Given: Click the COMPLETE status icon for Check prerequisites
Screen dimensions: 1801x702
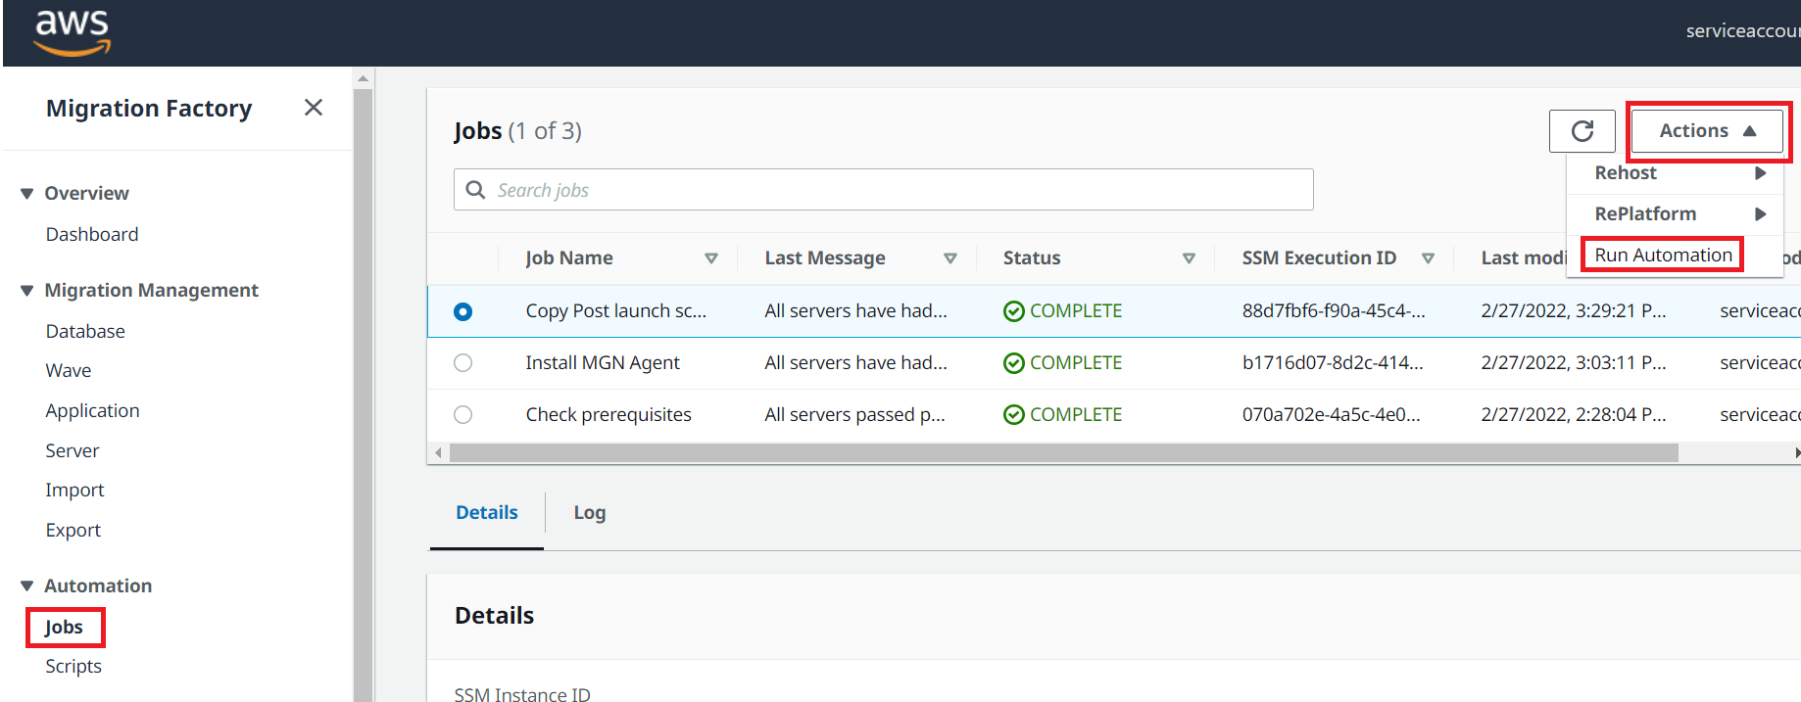Looking at the screenshot, I should pos(1014,415).
